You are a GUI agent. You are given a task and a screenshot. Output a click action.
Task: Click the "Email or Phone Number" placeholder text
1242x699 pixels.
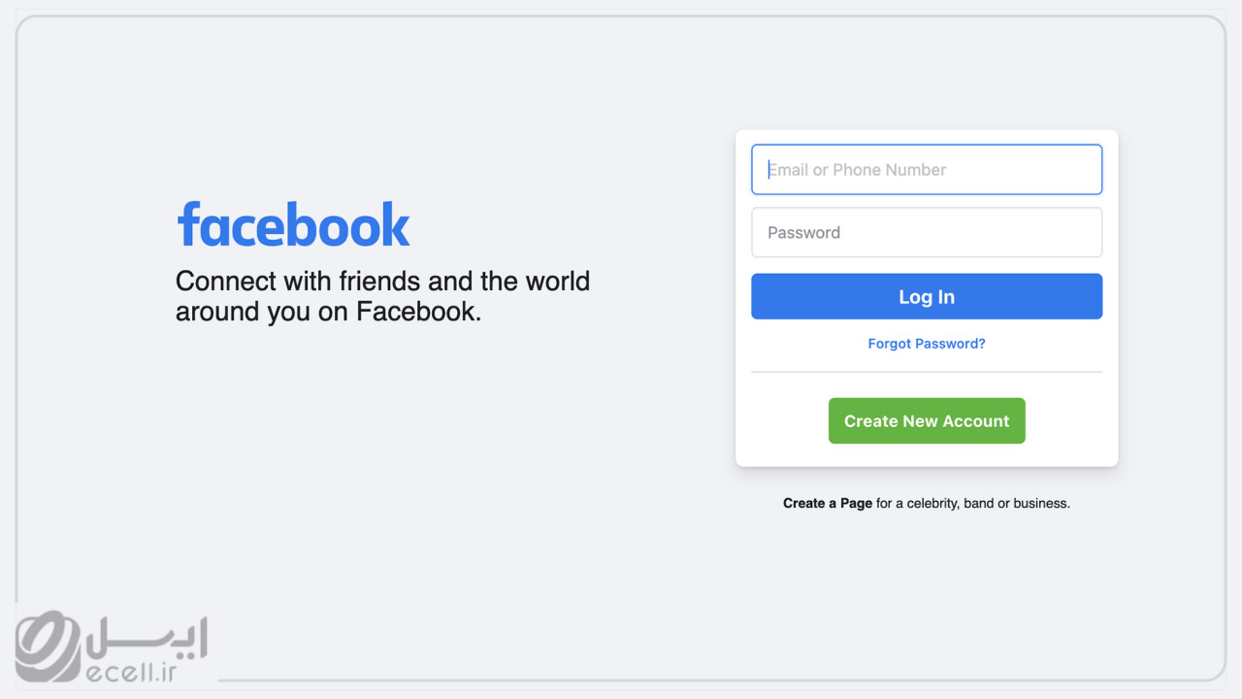click(858, 170)
